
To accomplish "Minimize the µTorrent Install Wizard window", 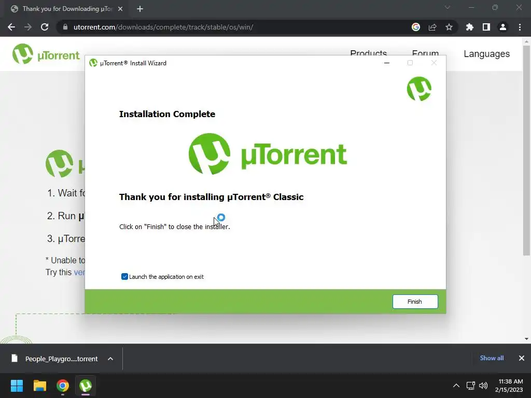I will 387,63.
